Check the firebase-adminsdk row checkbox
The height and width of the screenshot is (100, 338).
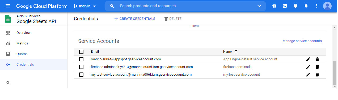click(81, 67)
